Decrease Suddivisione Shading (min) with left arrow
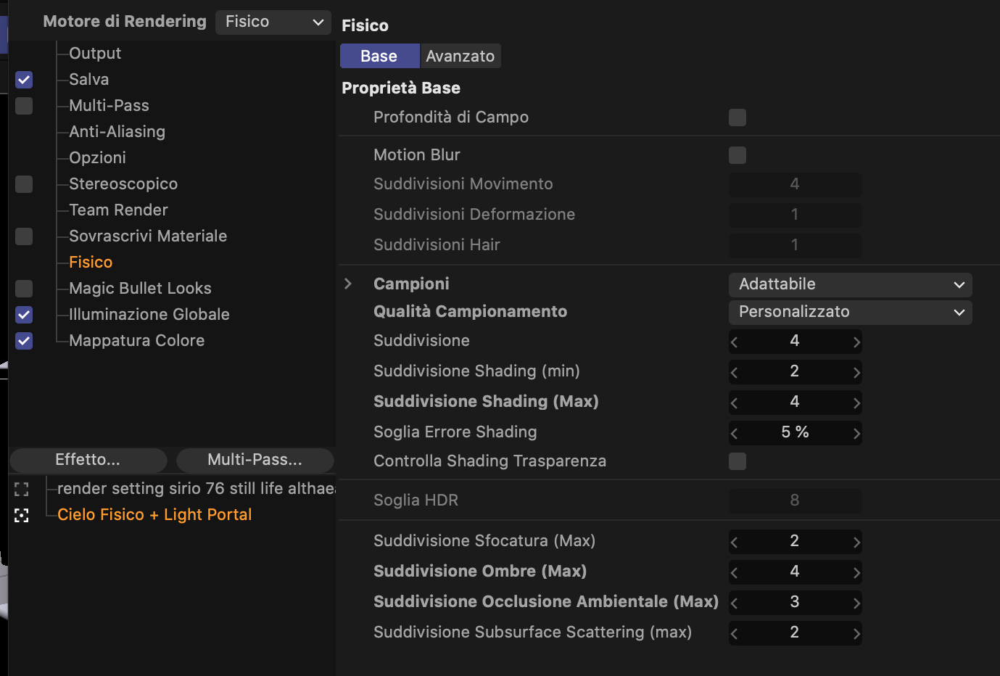Screen dimensions: 1000x676 click(735, 372)
